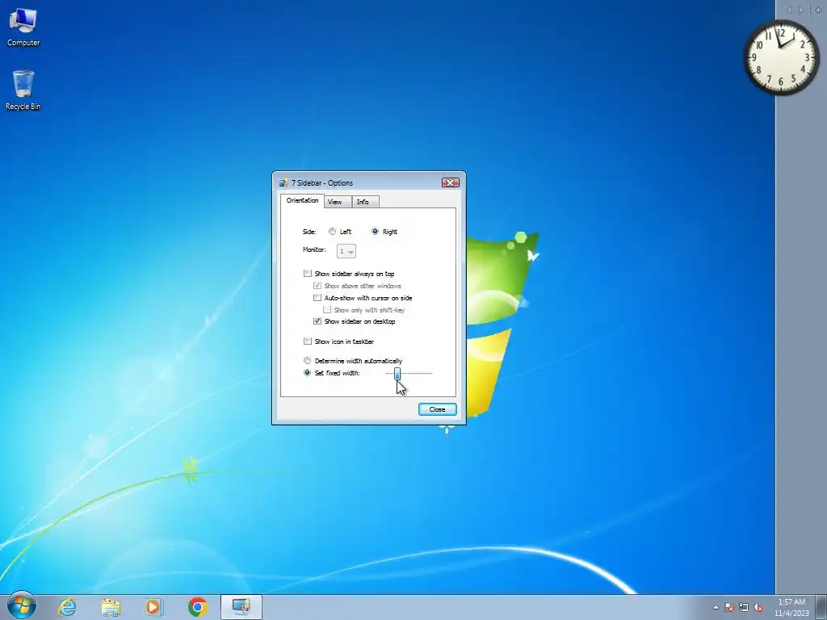Screen dimensions: 827x620
Task: Click the network tray icon
Action: click(x=744, y=607)
